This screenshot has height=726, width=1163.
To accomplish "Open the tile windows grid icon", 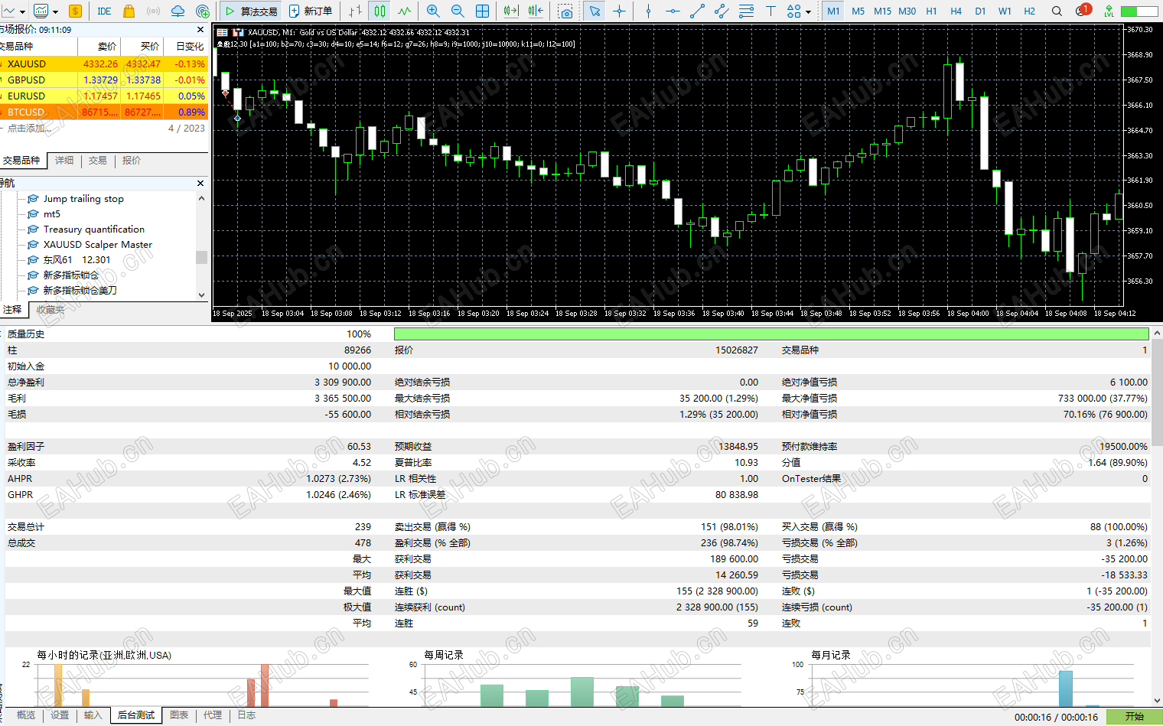I will pyautogui.click(x=483, y=11).
